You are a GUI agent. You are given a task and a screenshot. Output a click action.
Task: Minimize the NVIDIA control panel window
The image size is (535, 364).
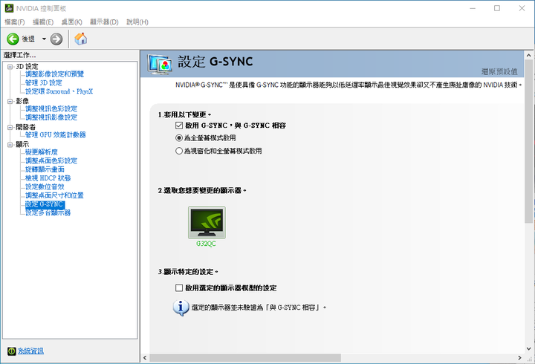(473, 8)
